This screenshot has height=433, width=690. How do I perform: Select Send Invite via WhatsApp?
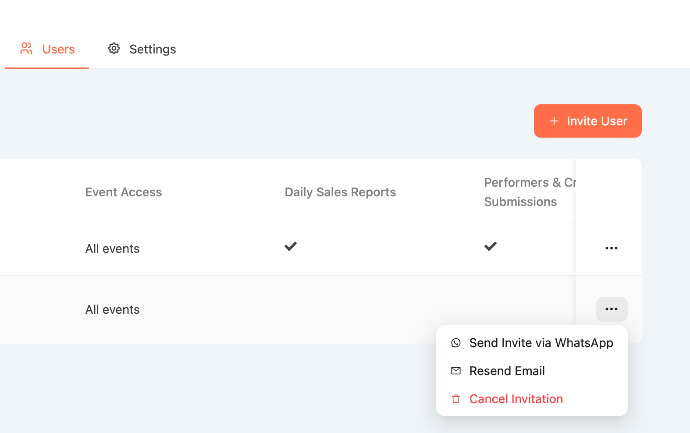click(x=541, y=343)
